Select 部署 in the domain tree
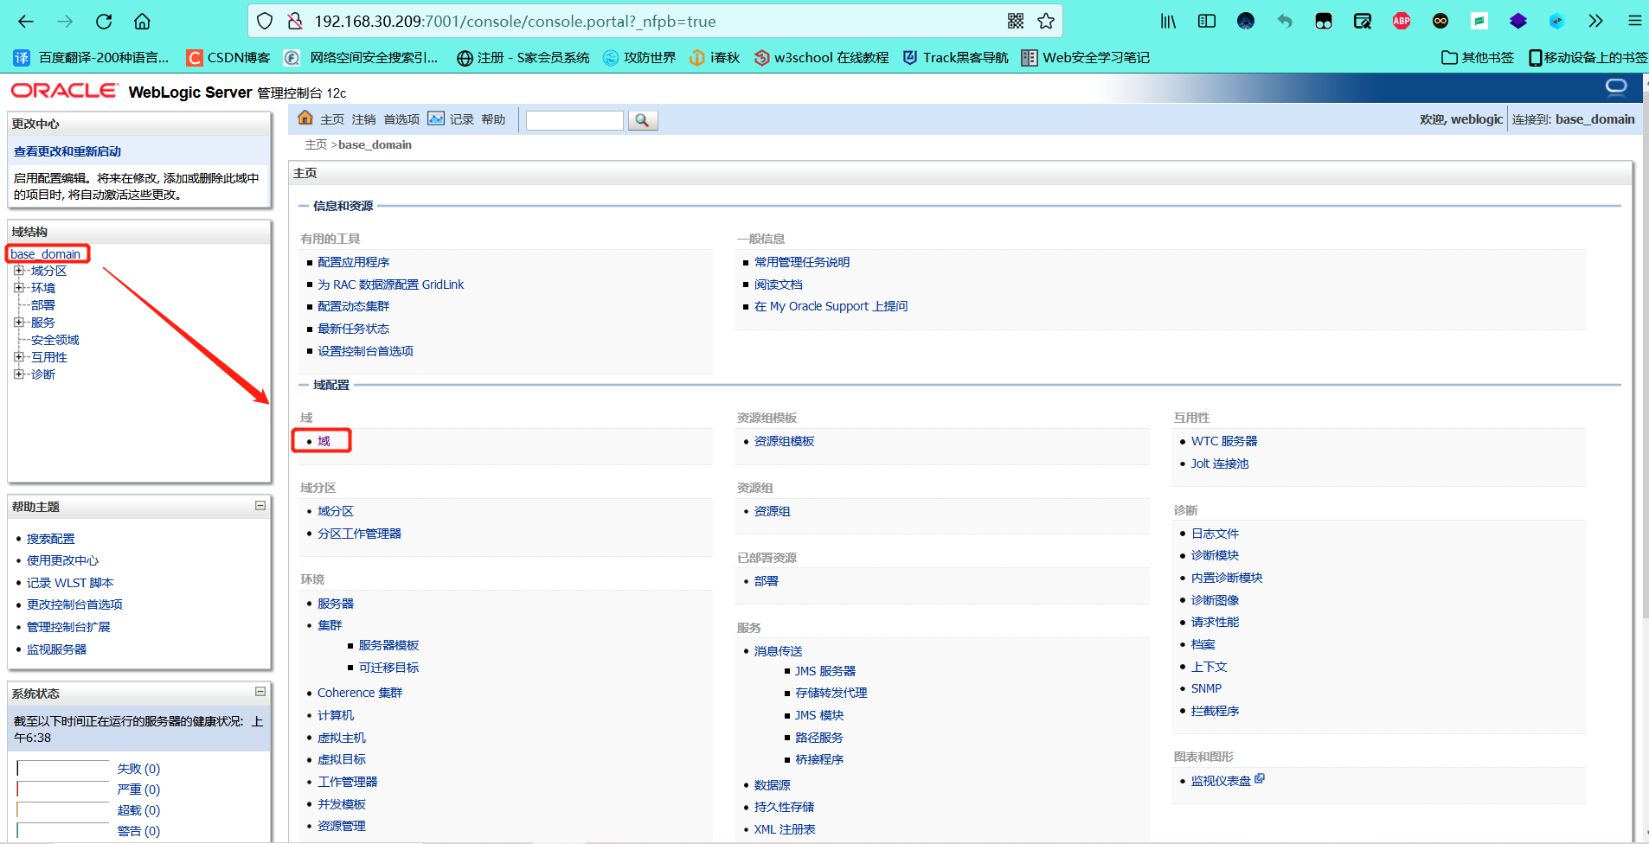1649x844 pixels. [x=43, y=305]
